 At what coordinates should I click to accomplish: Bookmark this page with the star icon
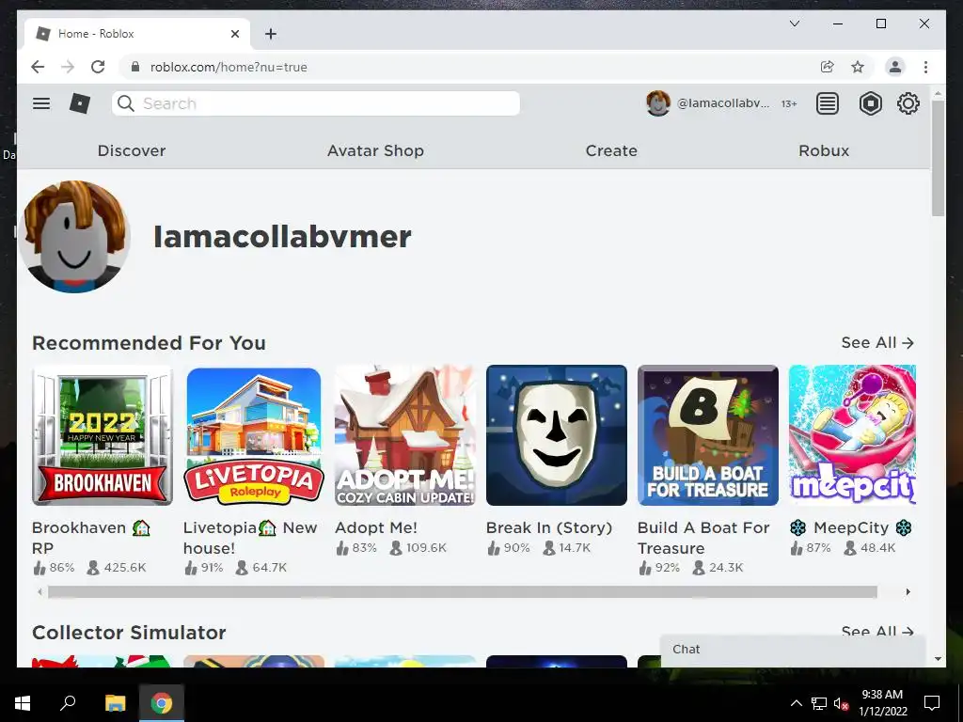pyautogui.click(x=858, y=67)
